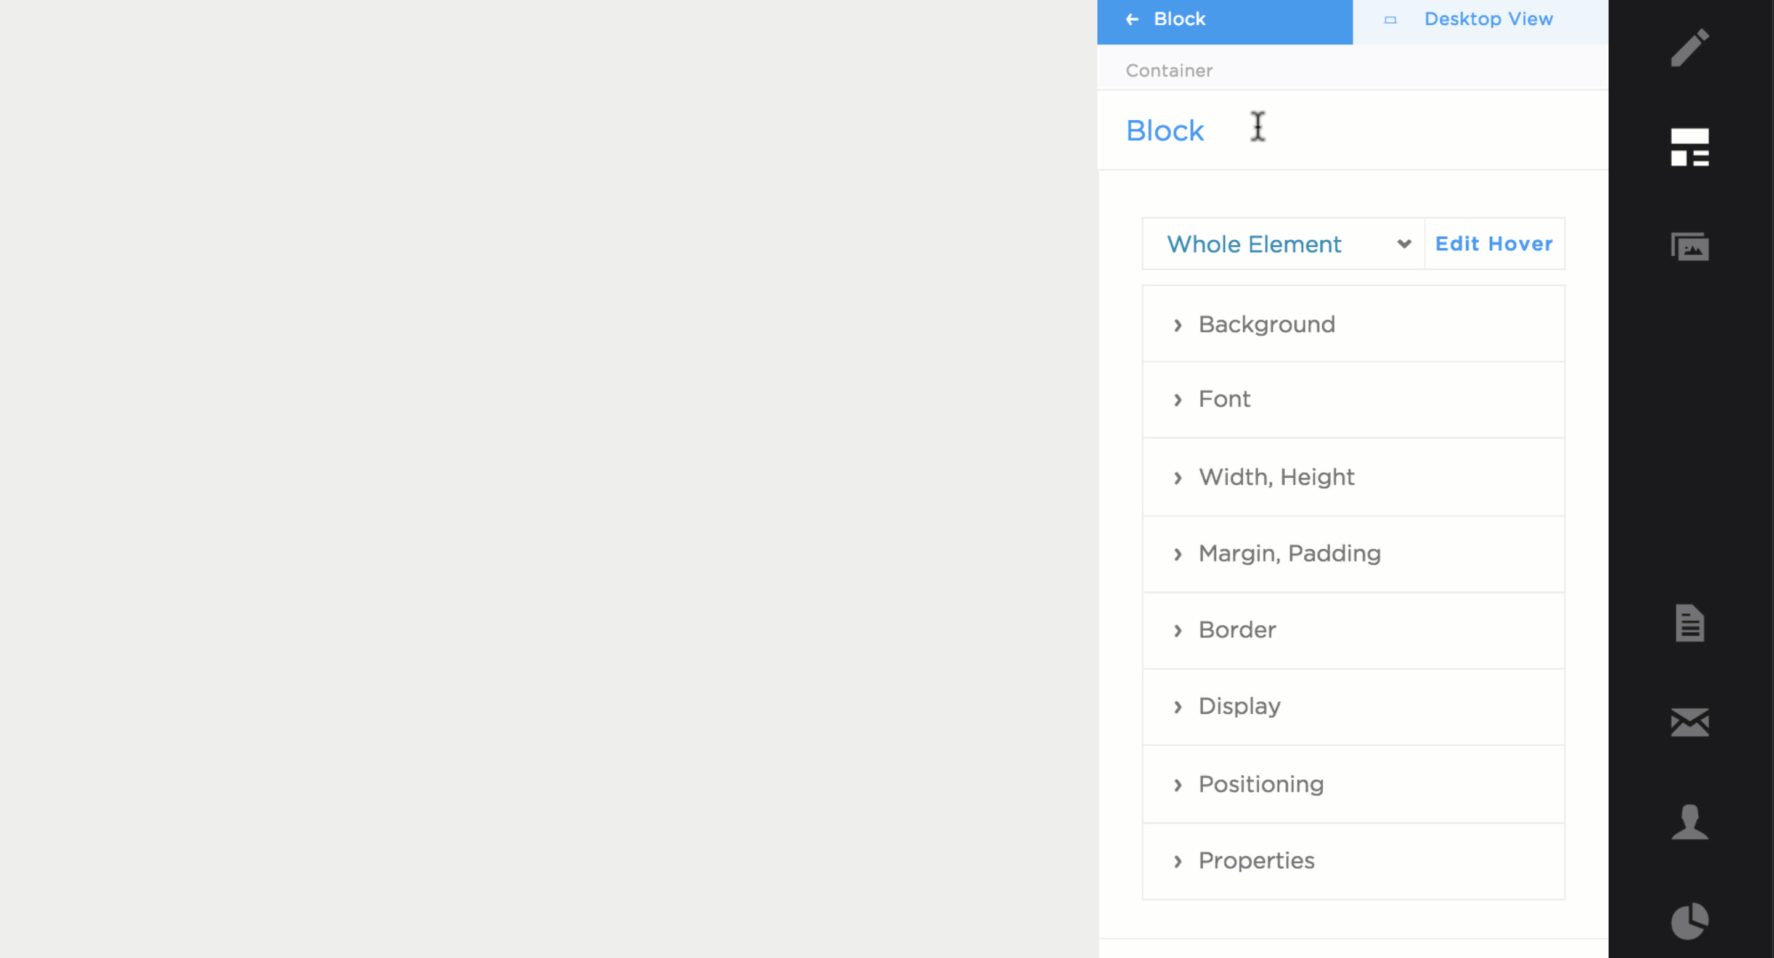Image resolution: width=1774 pixels, height=958 pixels.
Task: Expand the Properties section
Action: point(1256,861)
